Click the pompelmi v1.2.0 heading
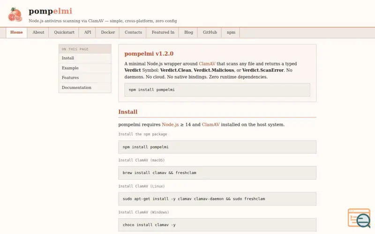The image size is (375, 234). pos(149,54)
